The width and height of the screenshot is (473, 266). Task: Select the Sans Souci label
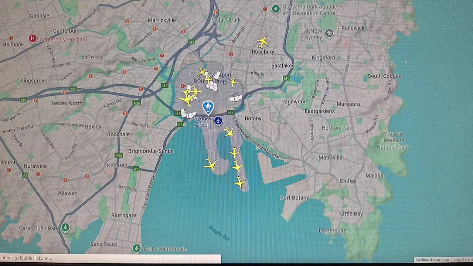coord(104,244)
